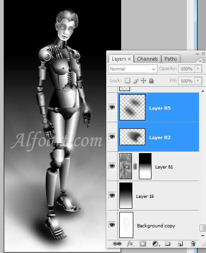
Task: Lock transparent pixels
Action: 127,80
